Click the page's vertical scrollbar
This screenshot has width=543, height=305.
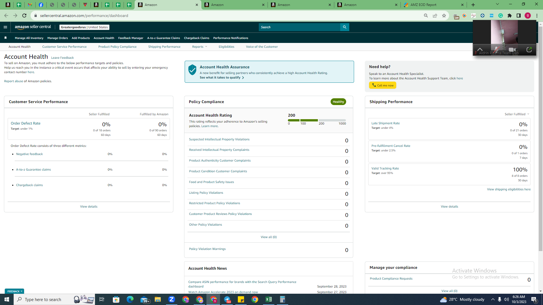[x=540, y=138]
